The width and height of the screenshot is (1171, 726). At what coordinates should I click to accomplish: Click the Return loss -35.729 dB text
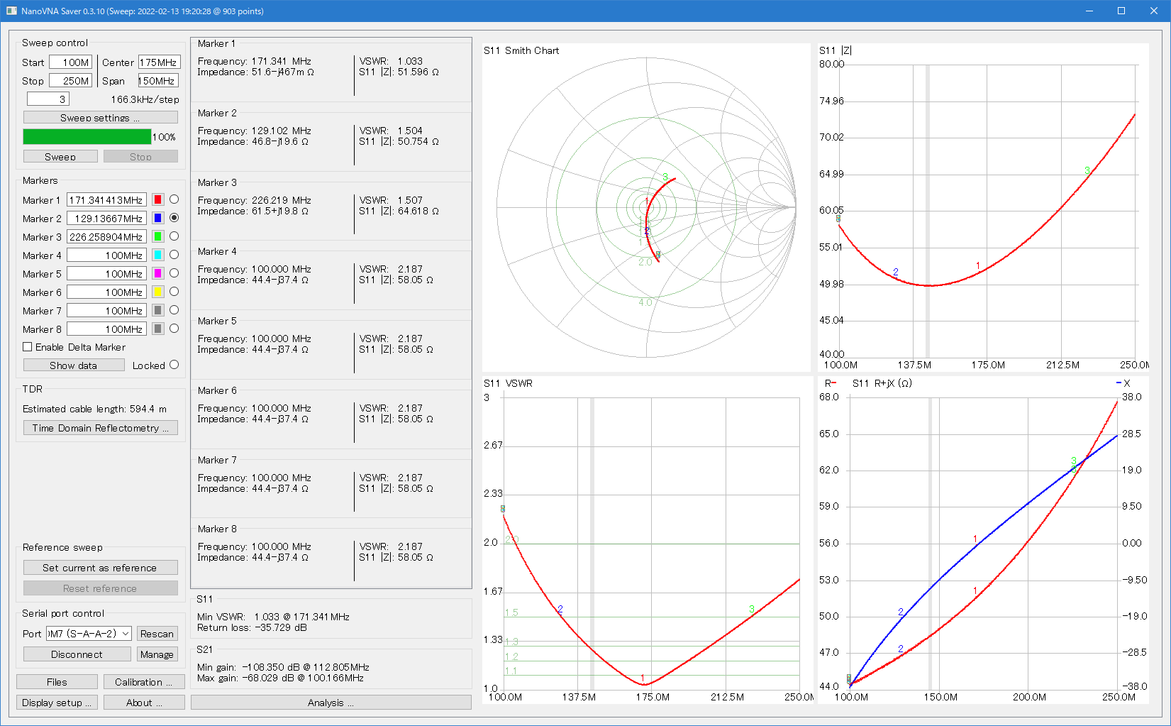[252, 627]
